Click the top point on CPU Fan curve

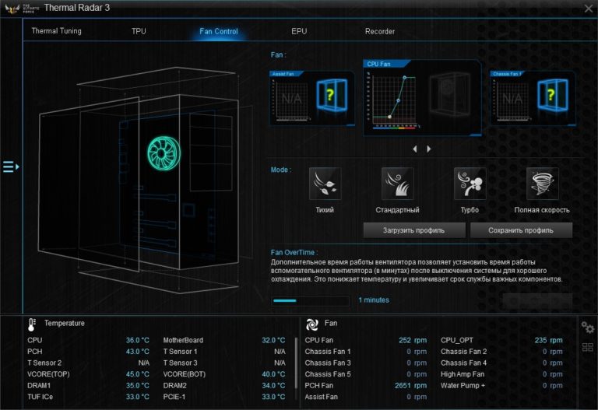pyautogui.click(x=405, y=78)
